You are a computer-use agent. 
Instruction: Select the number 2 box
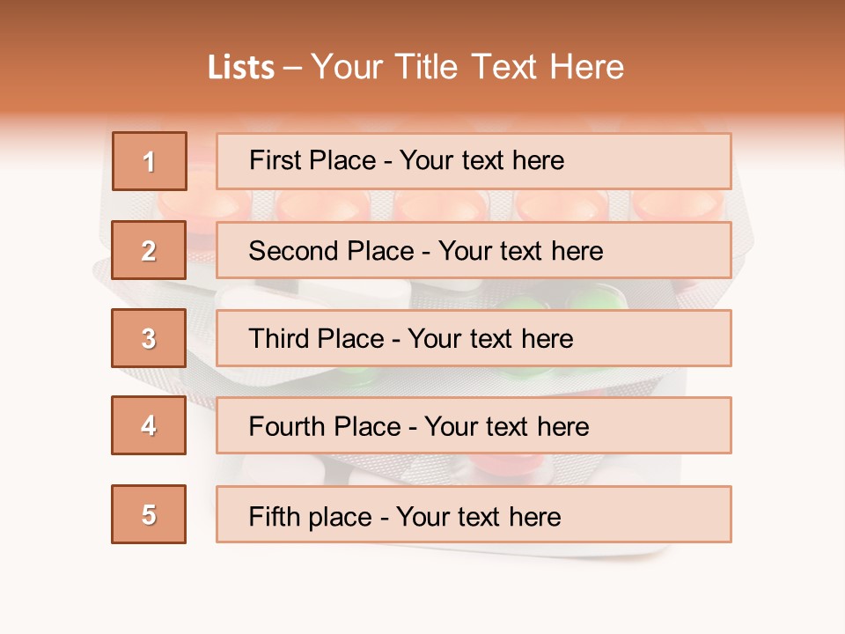[x=149, y=250]
